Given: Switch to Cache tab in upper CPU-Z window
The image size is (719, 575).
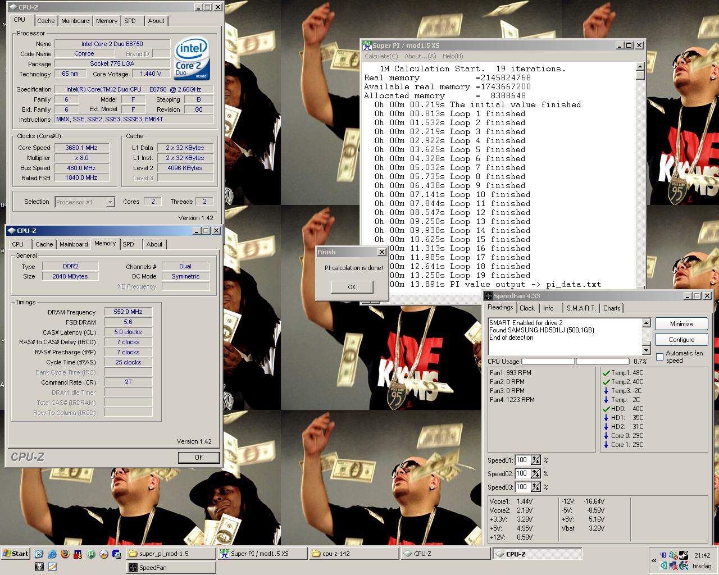Looking at the screenshot, I should pyautogui.click(x=46, y=21).
